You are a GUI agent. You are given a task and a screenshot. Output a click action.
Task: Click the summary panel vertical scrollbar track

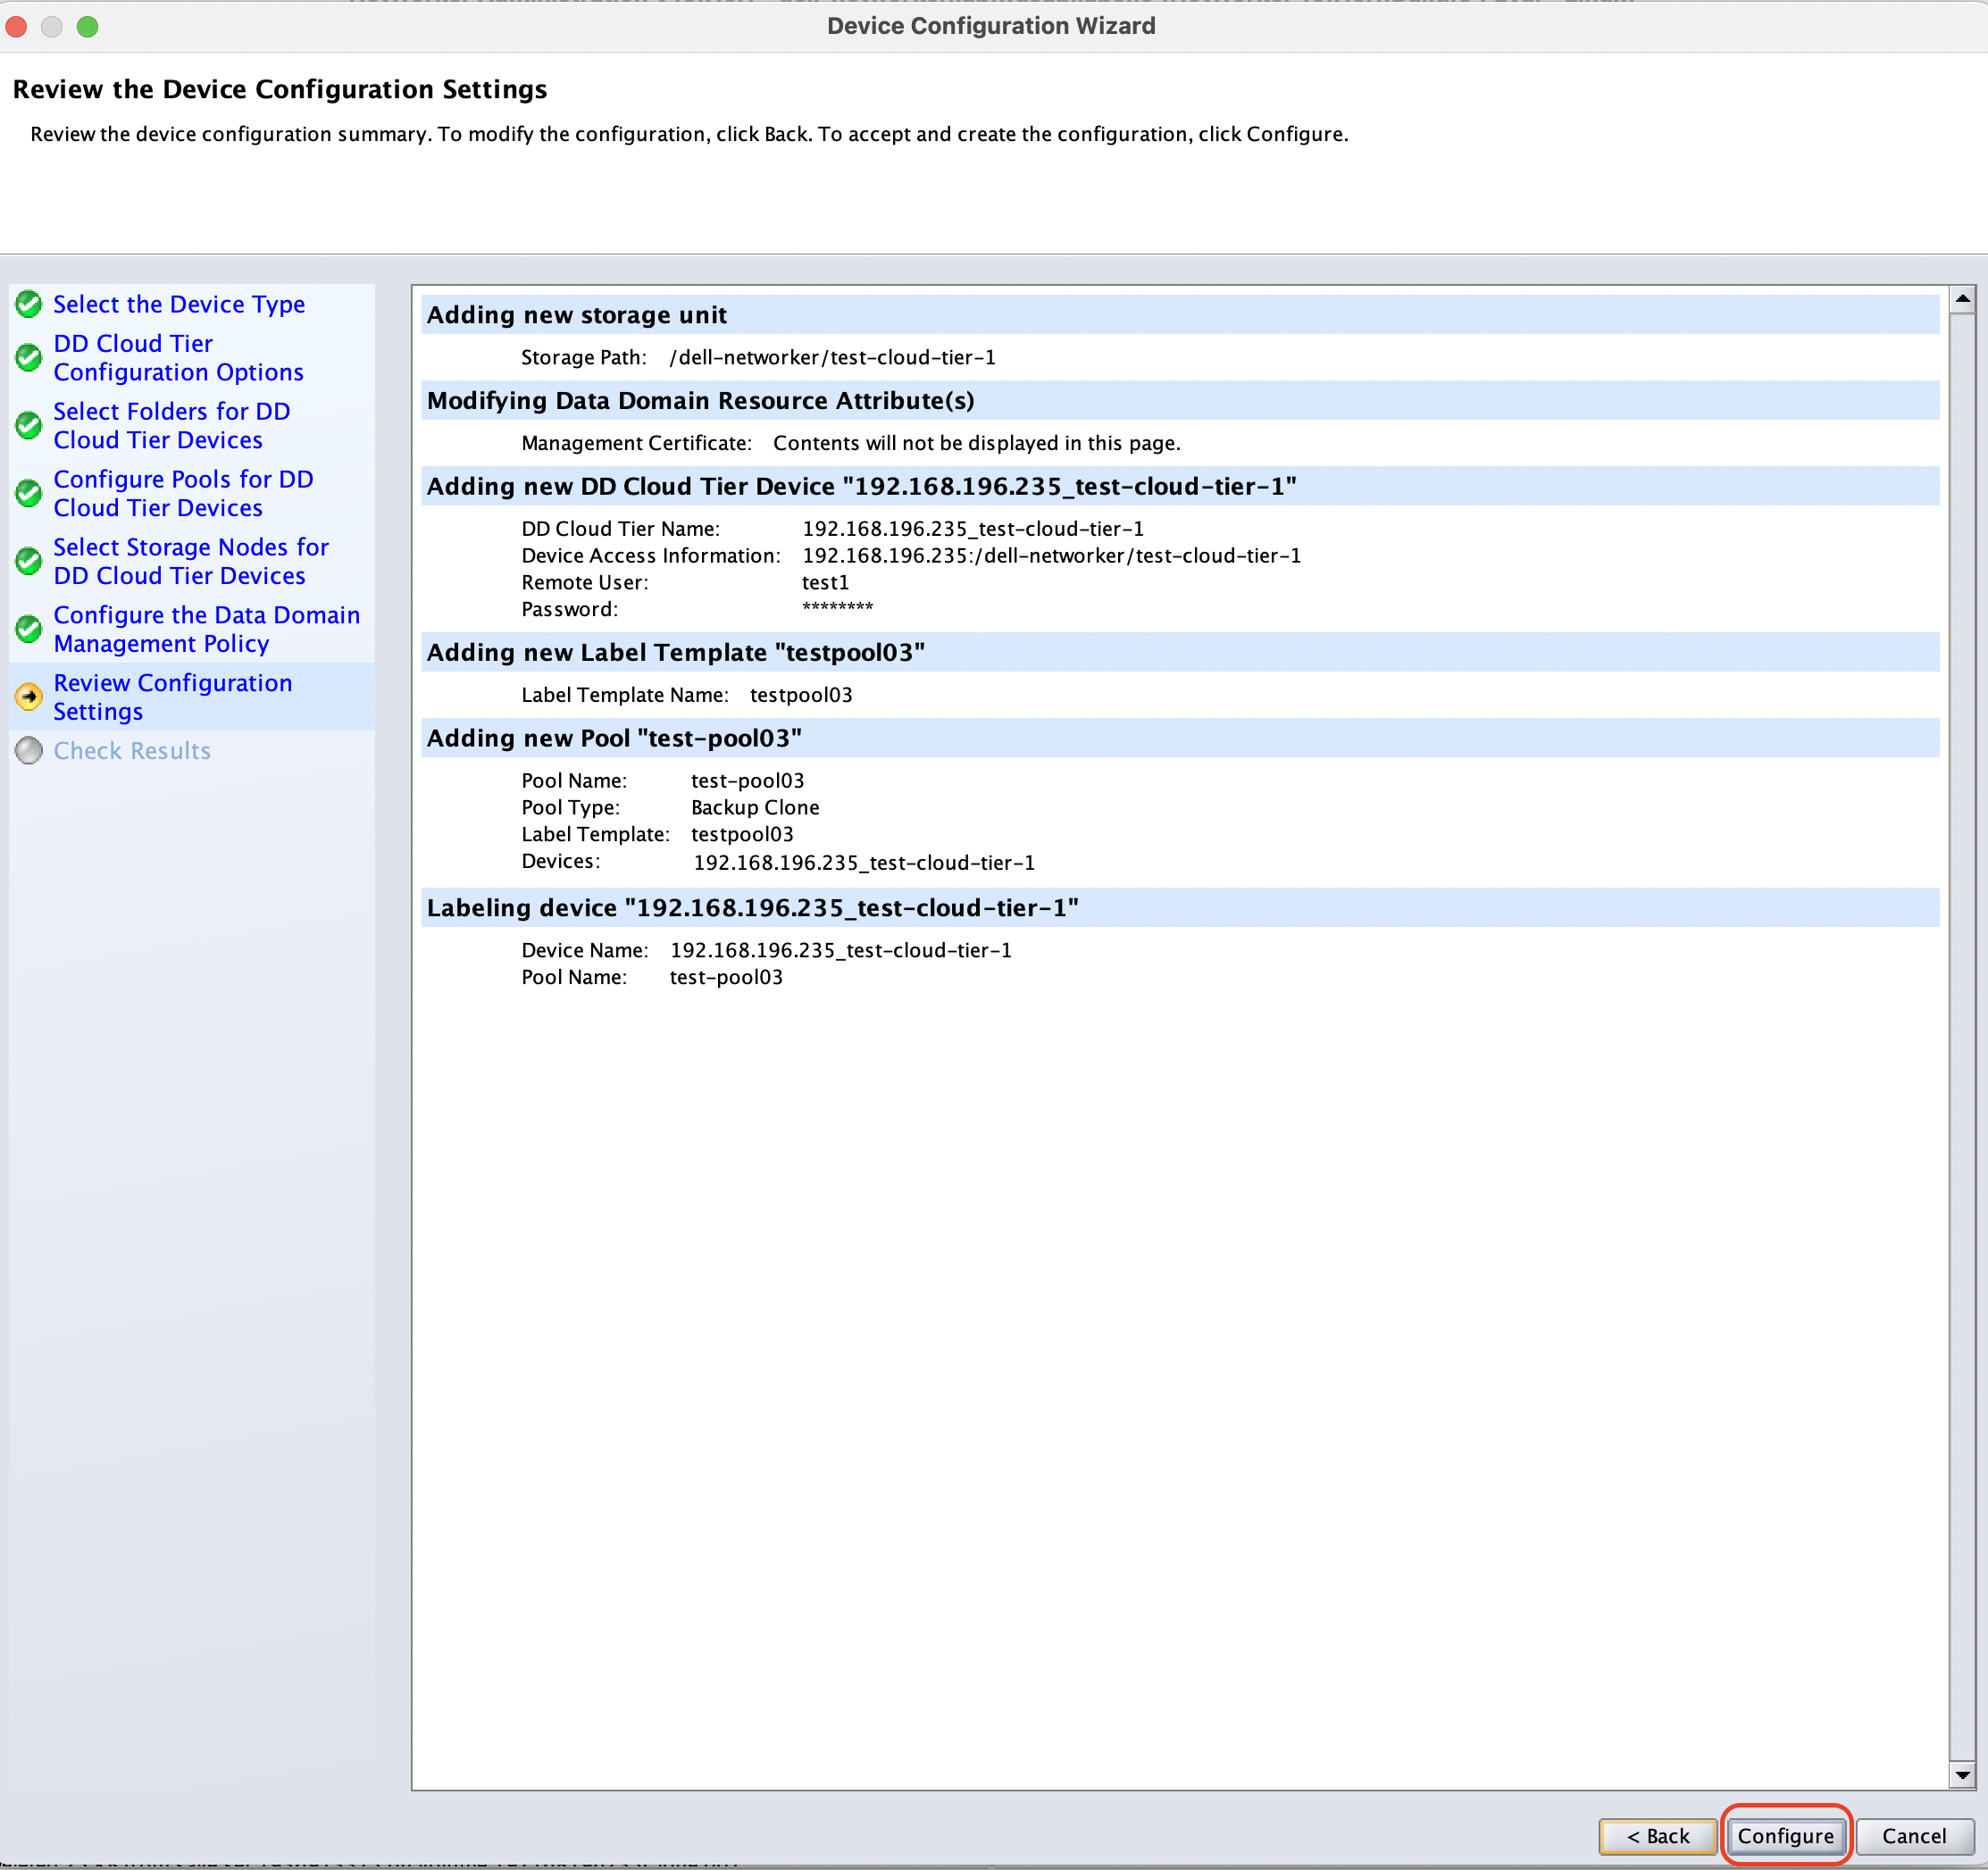coord(1962,1037)
